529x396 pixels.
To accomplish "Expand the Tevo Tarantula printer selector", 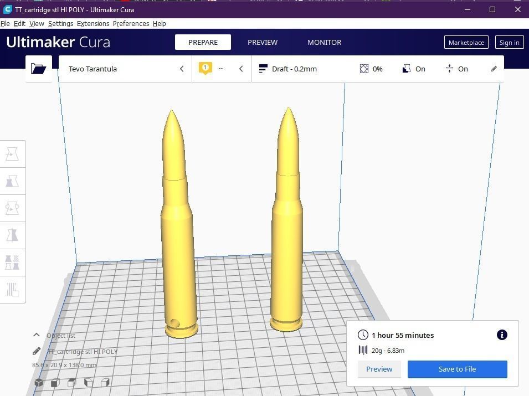I will click(125, 69).
